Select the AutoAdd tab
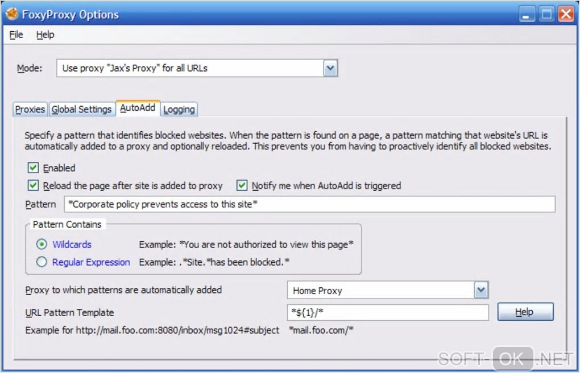580x373 pixels. [x=138, y=108]
